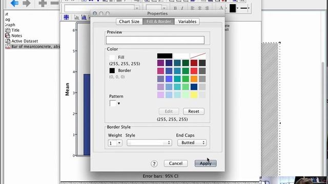
Task: Align text right in Chart Editor toolbar
Action: tap(207, 8)
